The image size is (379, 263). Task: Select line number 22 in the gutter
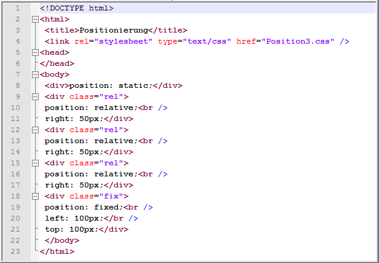[x=15, y=240]
